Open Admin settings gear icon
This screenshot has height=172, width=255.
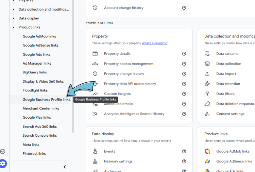coord(3,164)
